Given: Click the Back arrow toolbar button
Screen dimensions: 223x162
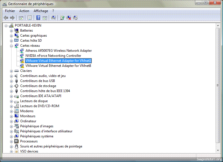Looking at the screenshot, I should [x=6, y=18].
